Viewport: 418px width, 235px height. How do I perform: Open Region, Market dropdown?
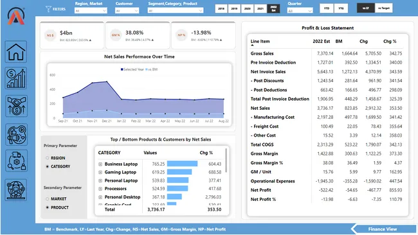tap(91, 11)
